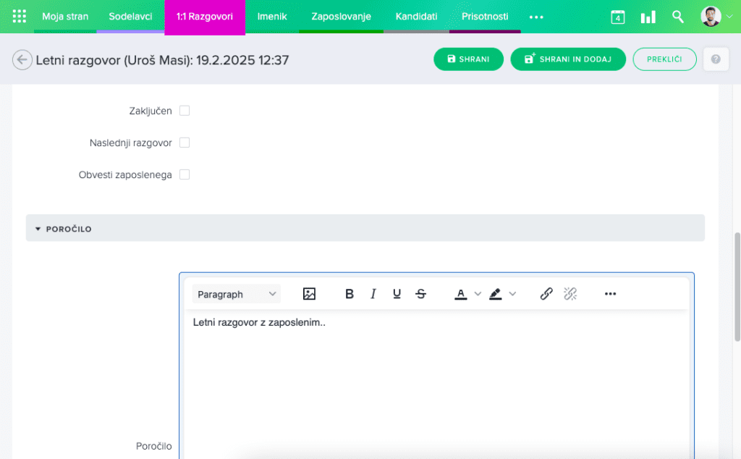
Task: Apply strikethrough formatting
Action: (421, 294)
